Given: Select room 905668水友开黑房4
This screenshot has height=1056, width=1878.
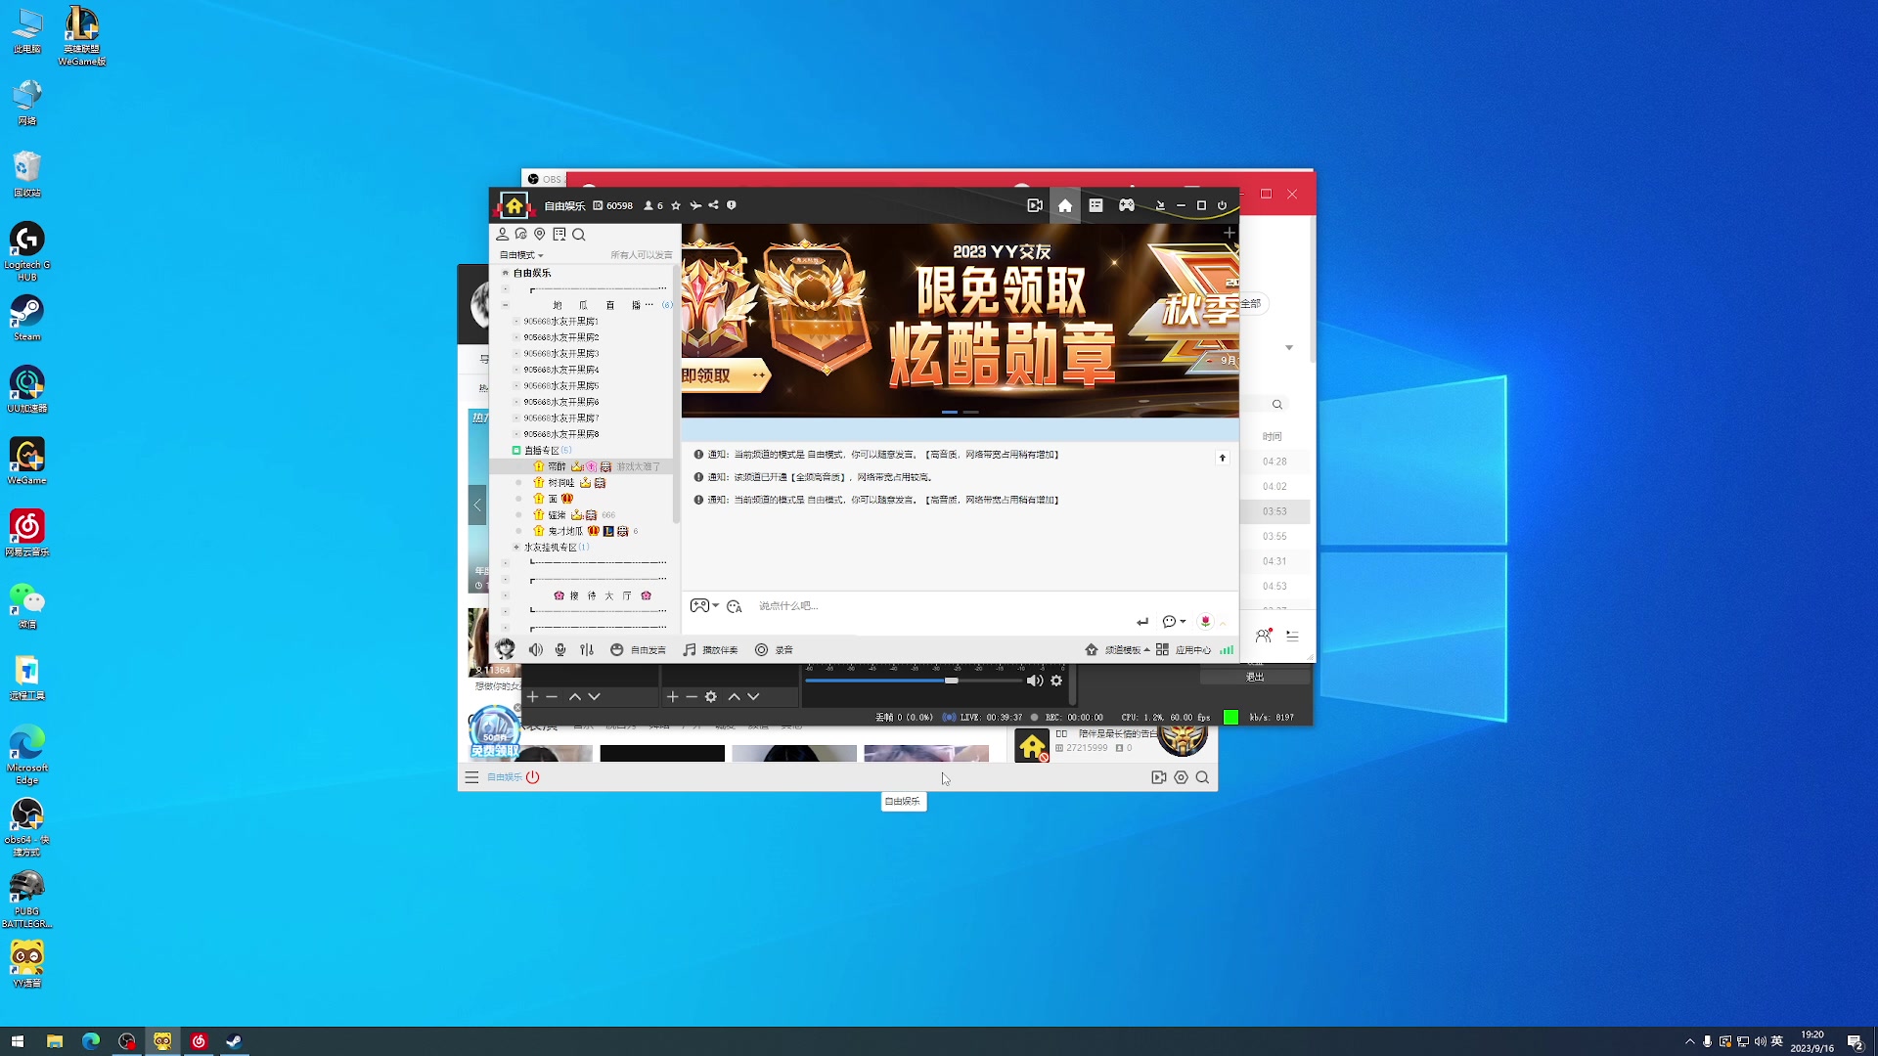Looking at the screenshot, I should [560, 370].
